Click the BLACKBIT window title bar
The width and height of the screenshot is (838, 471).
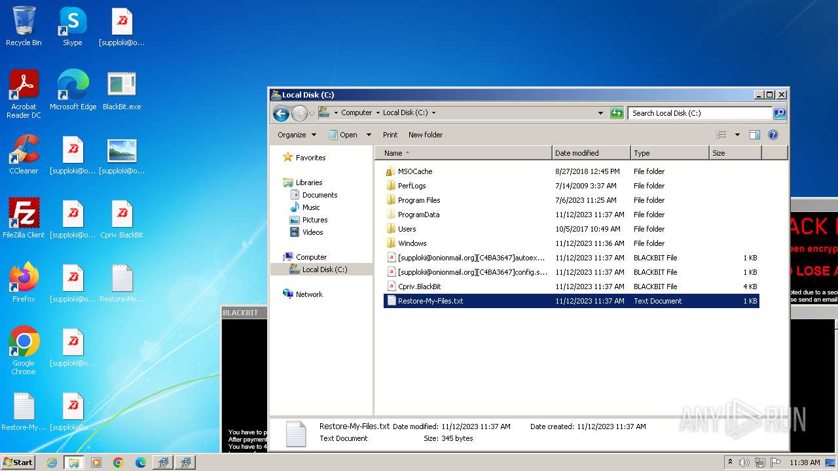(x=244, y=313)
